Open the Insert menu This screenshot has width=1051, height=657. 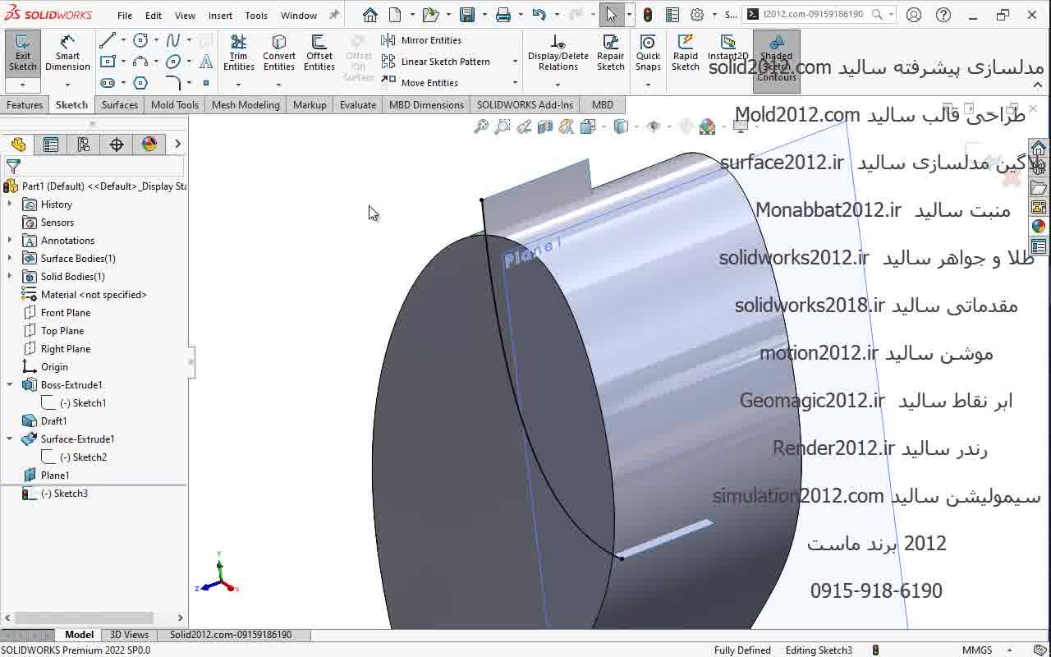point(220,16)
